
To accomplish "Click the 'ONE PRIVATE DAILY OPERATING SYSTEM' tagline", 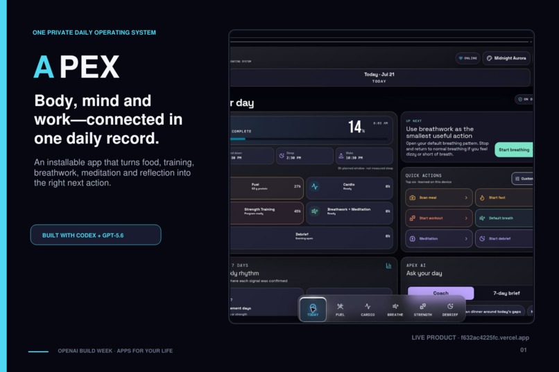I will tap(94, 33).
